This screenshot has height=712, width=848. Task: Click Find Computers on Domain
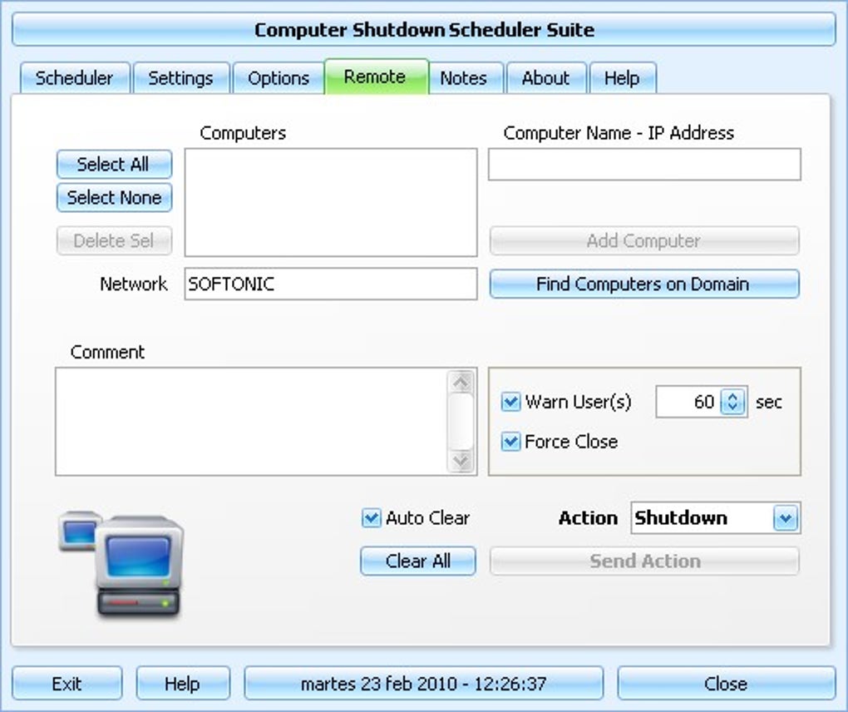tap(644, 284)
